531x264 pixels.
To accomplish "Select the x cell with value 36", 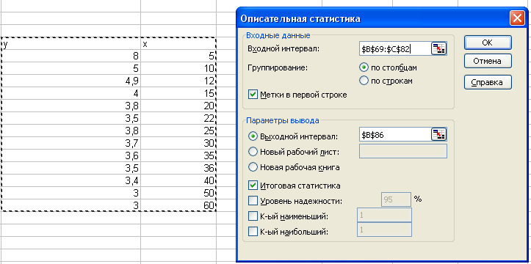I will [x=178, y=169].
